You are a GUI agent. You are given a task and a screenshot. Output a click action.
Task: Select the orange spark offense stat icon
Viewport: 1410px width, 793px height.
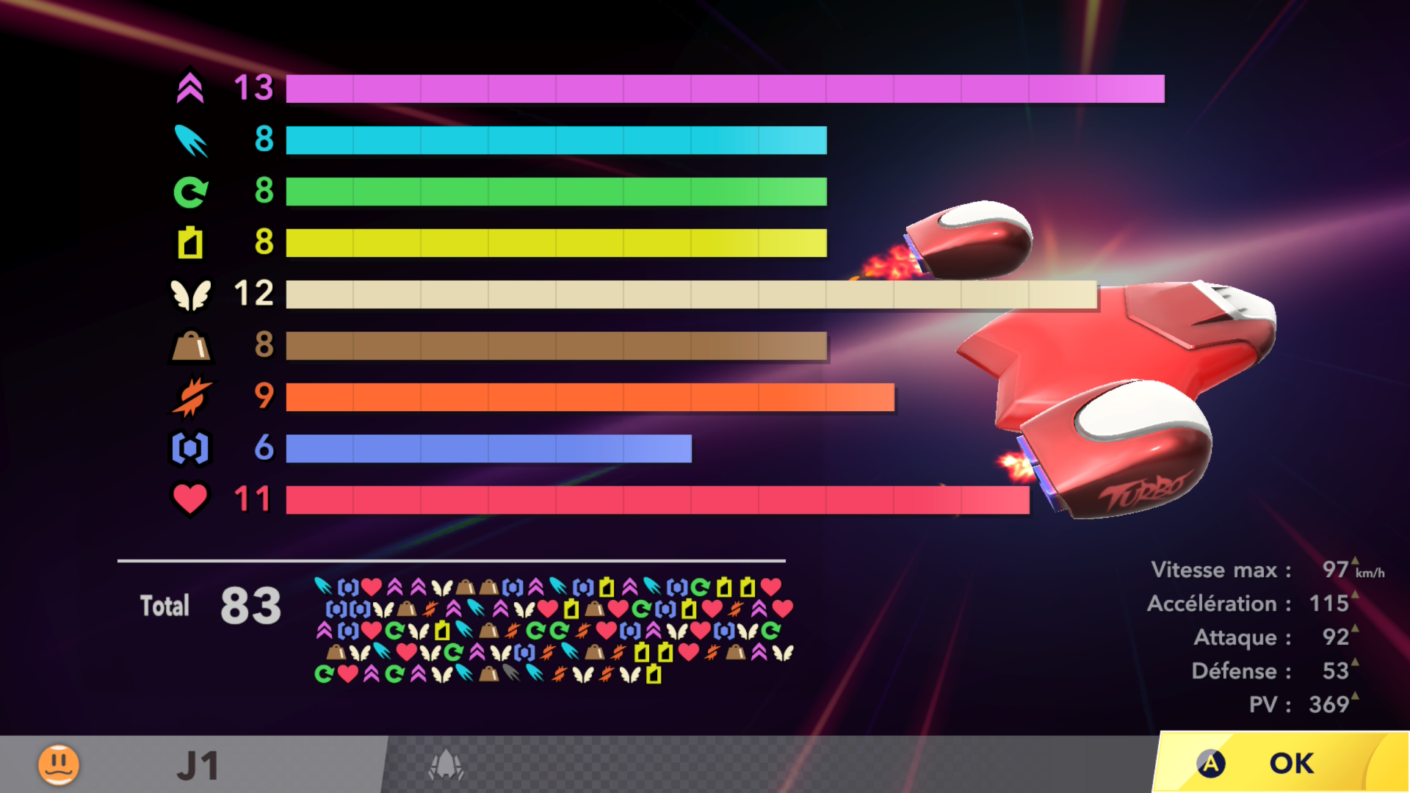tap(191, 397)
